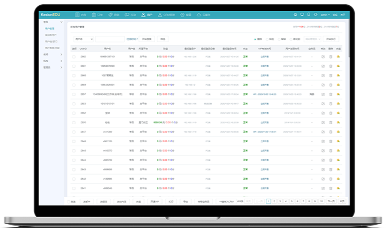Screen dimensions: 388x231
Task: Click the home icon in the top bar
Action: coord(295,15)
